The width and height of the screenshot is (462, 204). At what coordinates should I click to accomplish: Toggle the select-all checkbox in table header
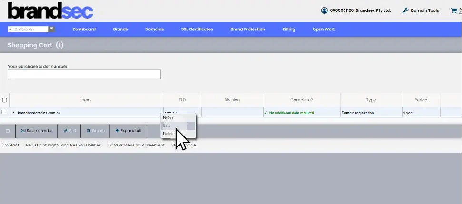[x=4, y=100]
